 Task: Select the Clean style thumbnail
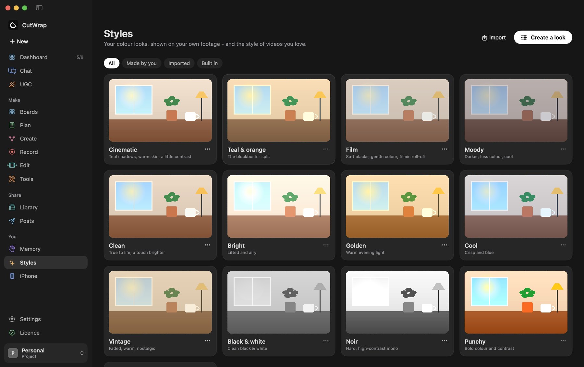pos(160,206)
